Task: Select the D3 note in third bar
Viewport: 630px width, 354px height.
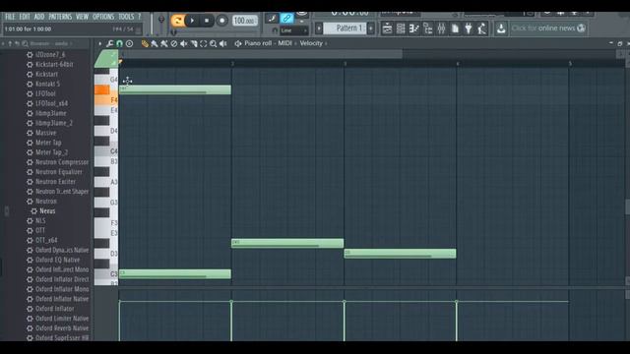Action: pyautogui.click(x=400, y=254)
